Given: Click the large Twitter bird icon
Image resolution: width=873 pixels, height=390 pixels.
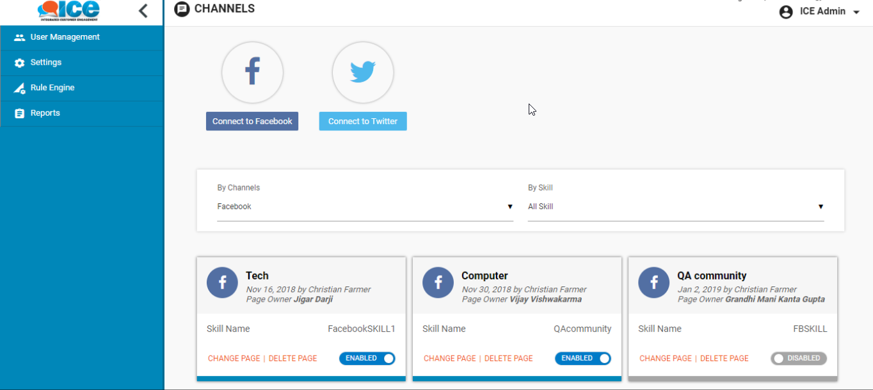Looking at the screenshot, I should [363, 72].
